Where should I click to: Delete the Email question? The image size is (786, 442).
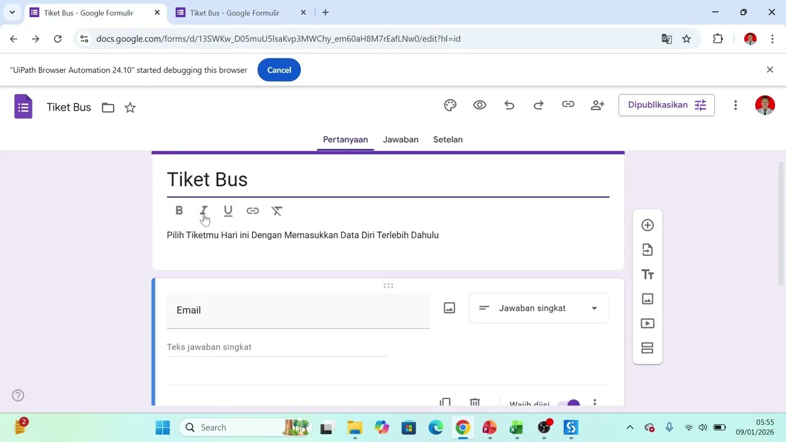click(x=475, y=403)
